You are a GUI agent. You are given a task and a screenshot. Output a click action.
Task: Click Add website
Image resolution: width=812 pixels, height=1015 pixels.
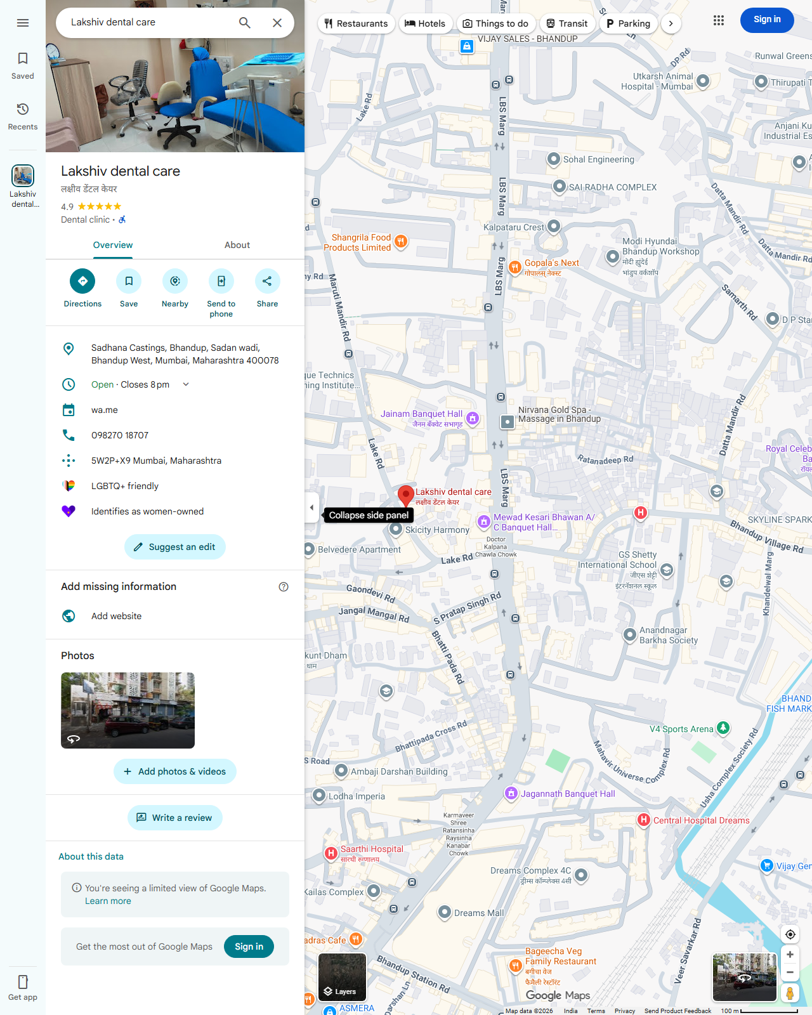pyautogui.click(x=175, y=616)
